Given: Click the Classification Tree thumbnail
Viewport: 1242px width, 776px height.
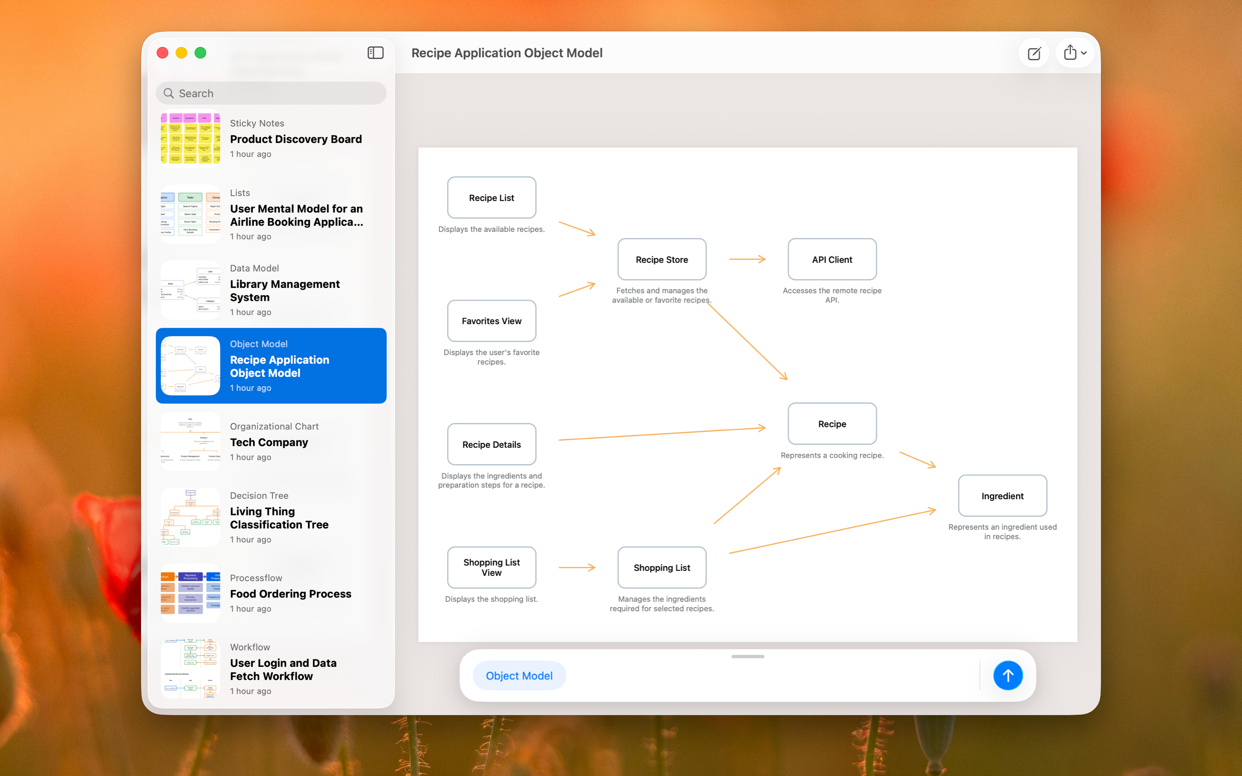Looking at the screenshot, I should (x=191, y=517).
